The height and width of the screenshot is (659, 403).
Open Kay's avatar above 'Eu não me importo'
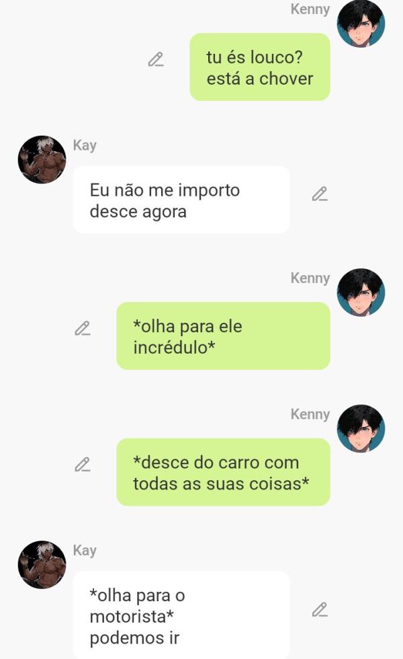tap(42, 159)
